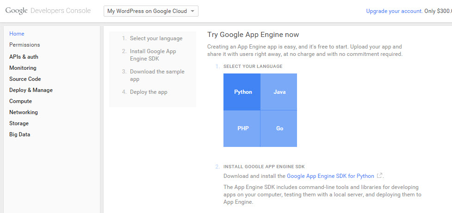Screen dimensions: 452x213
Task: Expand the Networking section
Action: pyautogui.click(x=23, y=112)
